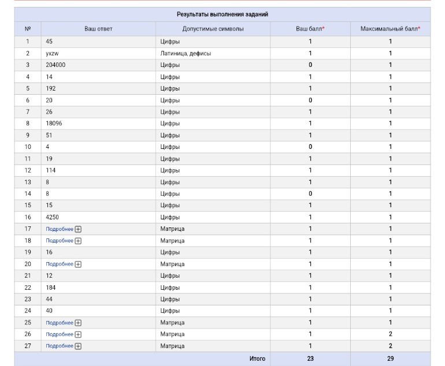Select answer 204000 in row 3
445x366 pixels.
tap(55, 65)
